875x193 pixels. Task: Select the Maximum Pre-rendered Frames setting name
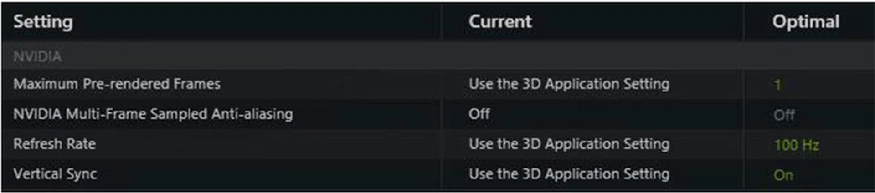point(117,84)
